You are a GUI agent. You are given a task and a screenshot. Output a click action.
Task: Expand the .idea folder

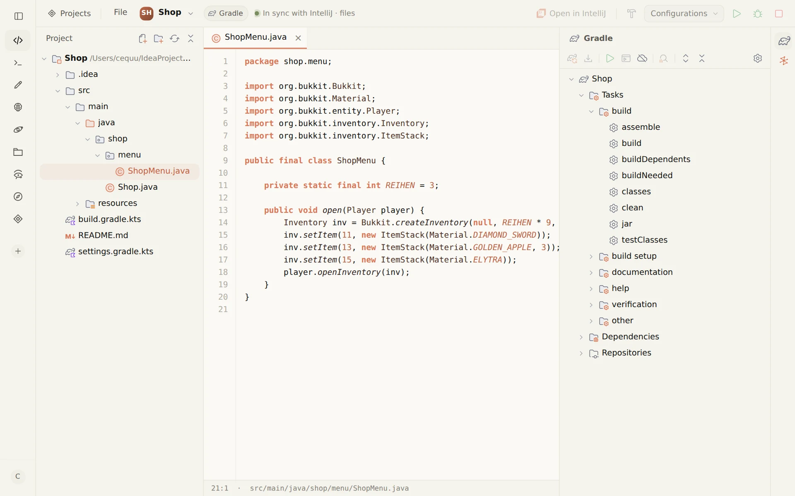[58, 74]
